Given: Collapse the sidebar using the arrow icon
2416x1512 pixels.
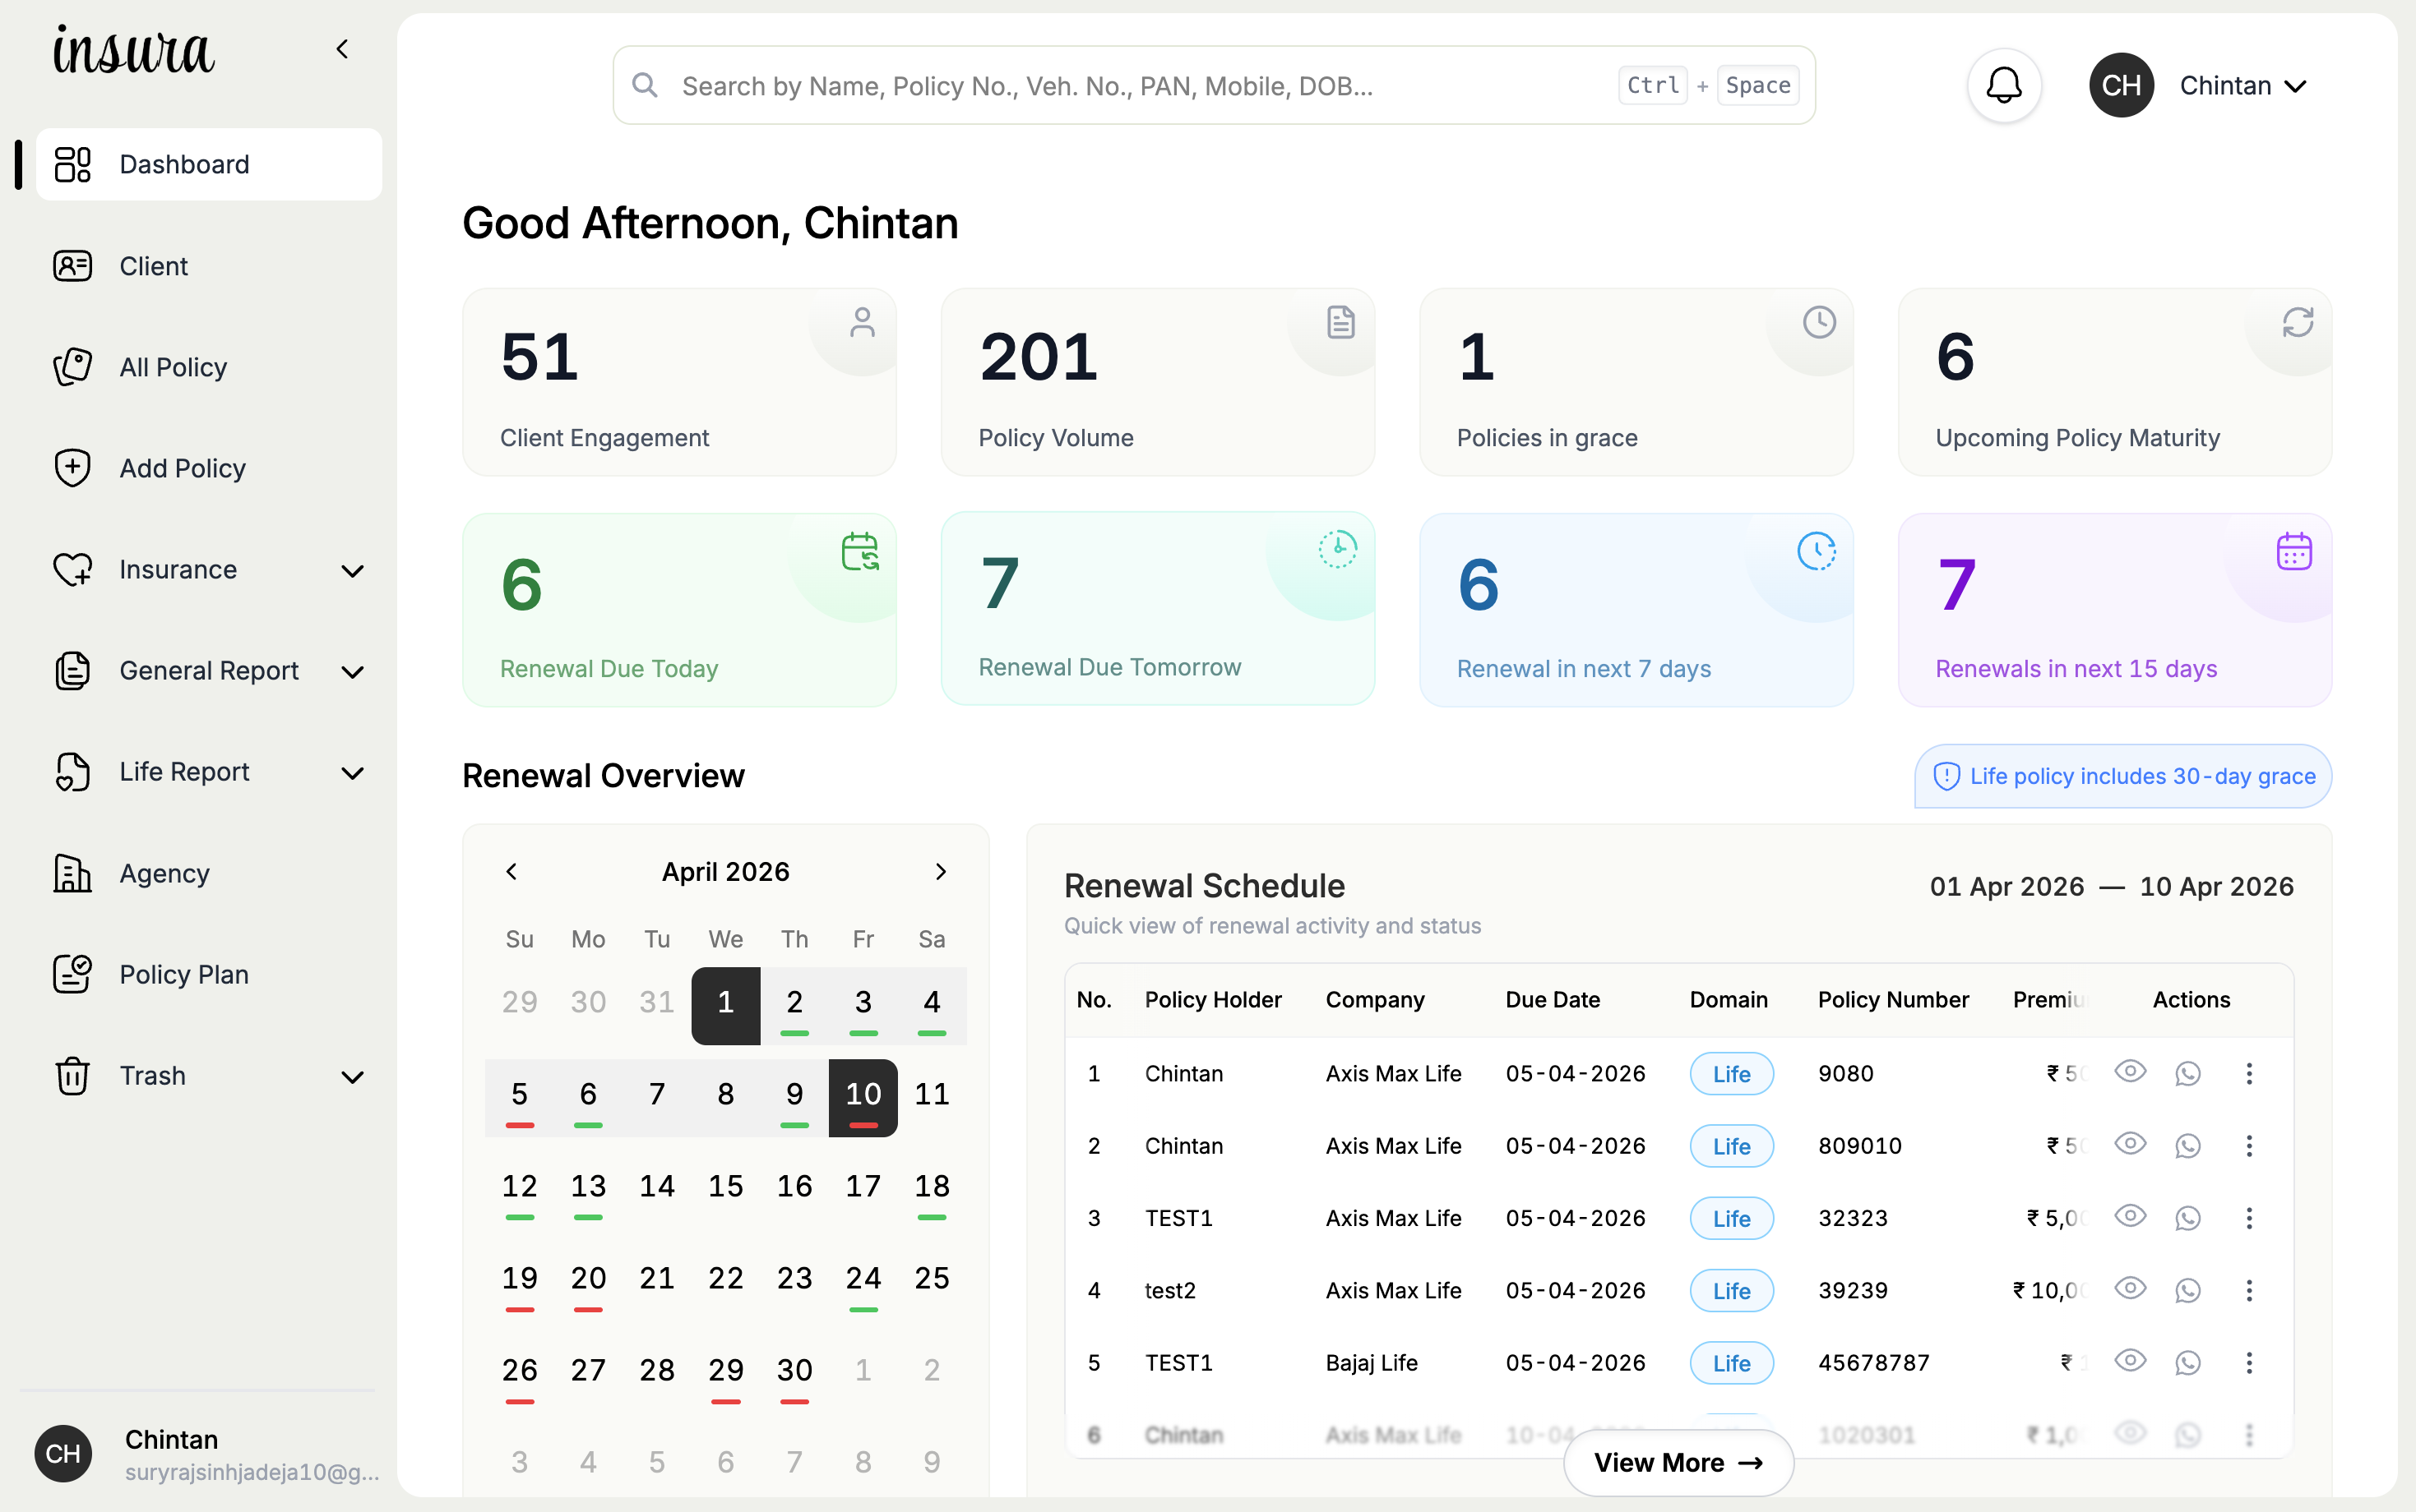Looking at the screenshot, I should click(x=342, y=49).
